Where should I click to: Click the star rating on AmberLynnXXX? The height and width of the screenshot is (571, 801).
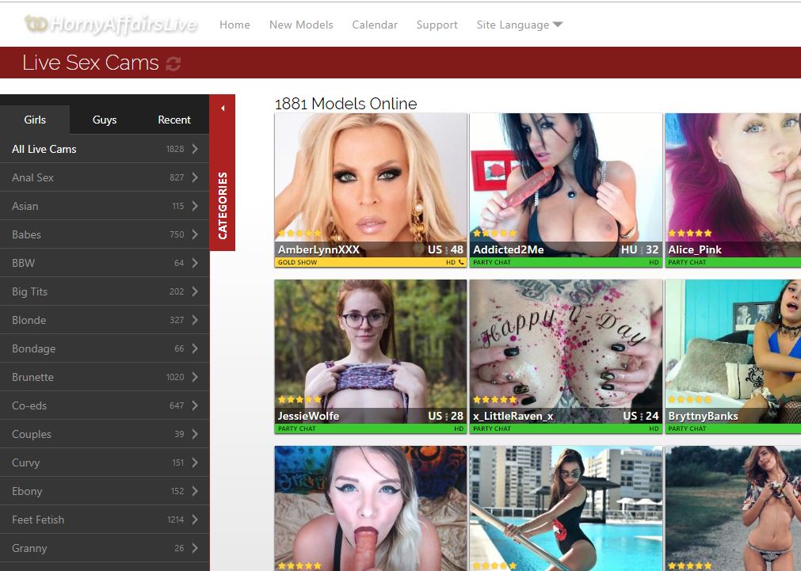pos(299,234)
